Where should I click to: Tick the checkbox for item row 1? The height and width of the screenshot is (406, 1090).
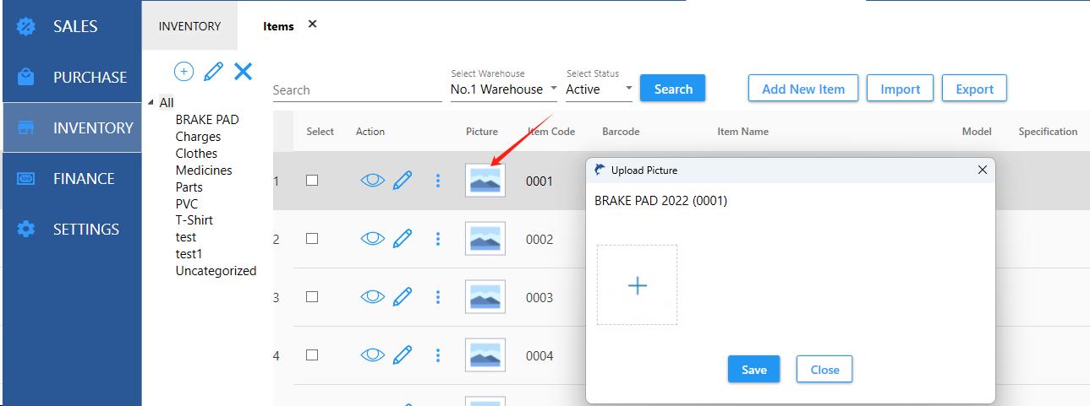coord(312,181)
